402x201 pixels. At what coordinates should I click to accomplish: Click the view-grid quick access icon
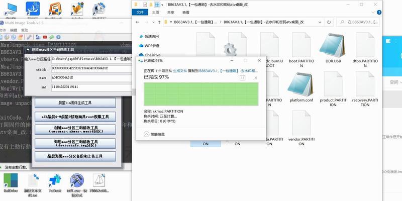tap(157, 5)
